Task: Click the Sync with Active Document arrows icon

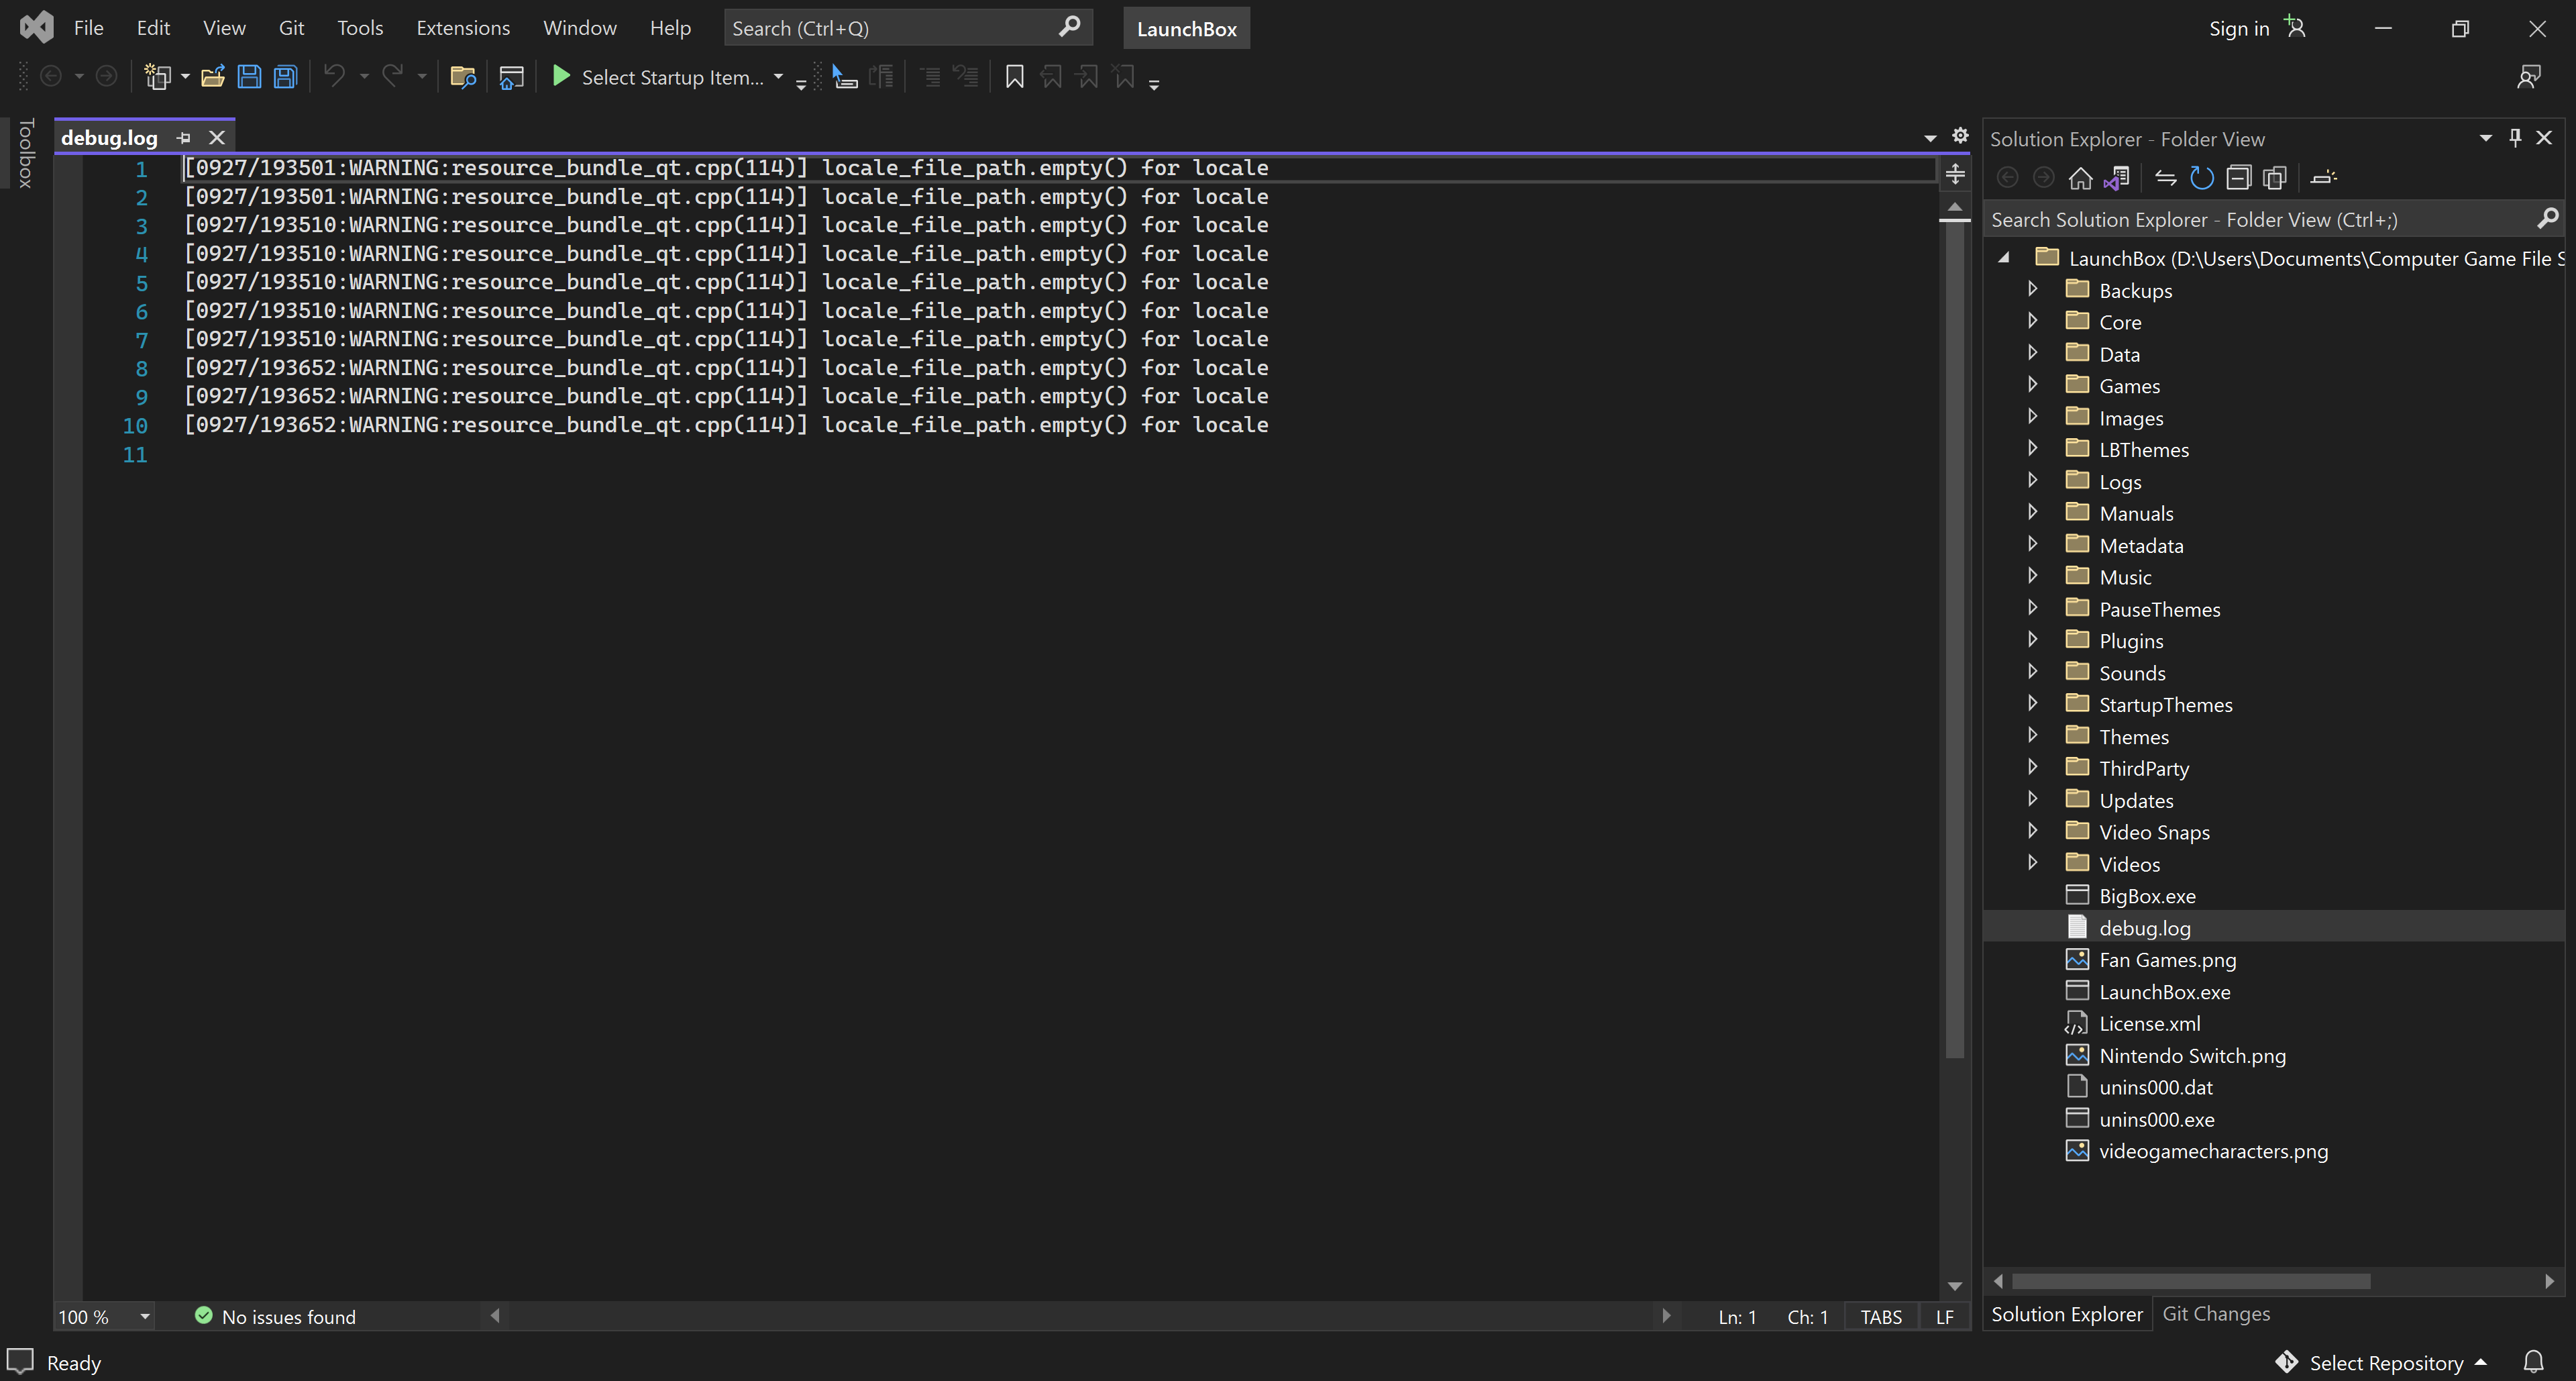Action: point(2166,178)
